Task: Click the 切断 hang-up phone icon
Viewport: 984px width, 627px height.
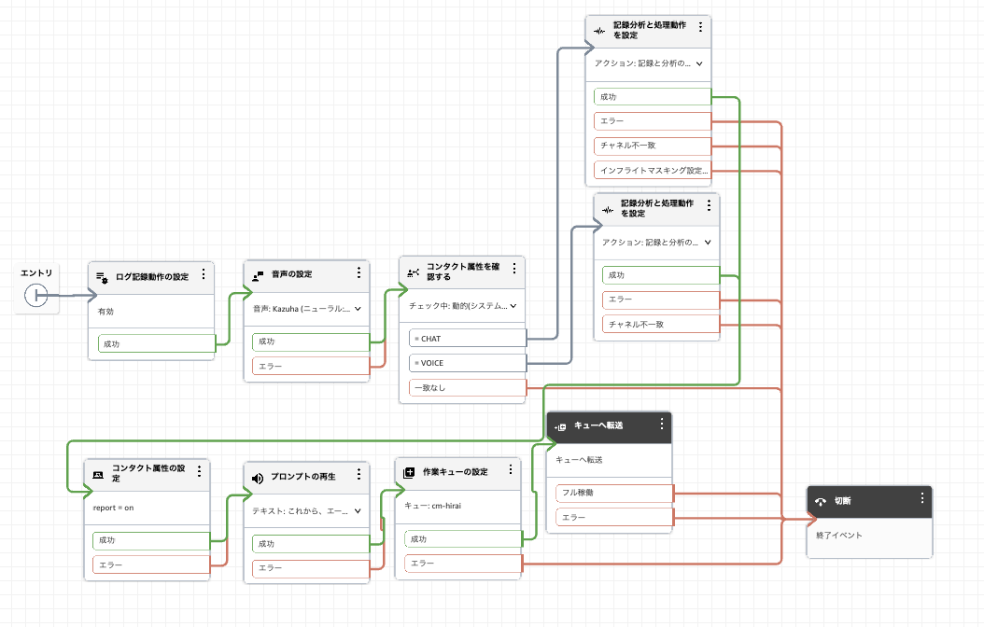Action: pyautogui.click(x=821, y=502)
